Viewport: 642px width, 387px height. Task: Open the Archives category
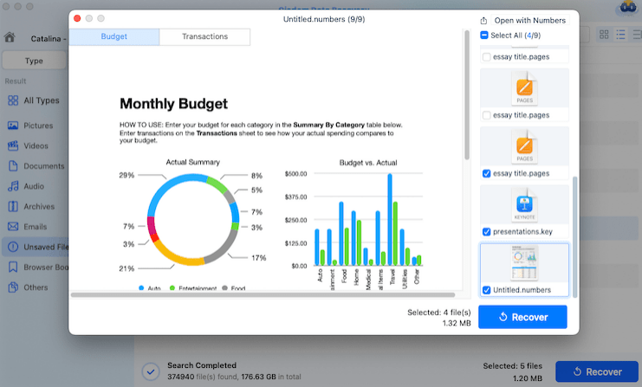(13, 206)
